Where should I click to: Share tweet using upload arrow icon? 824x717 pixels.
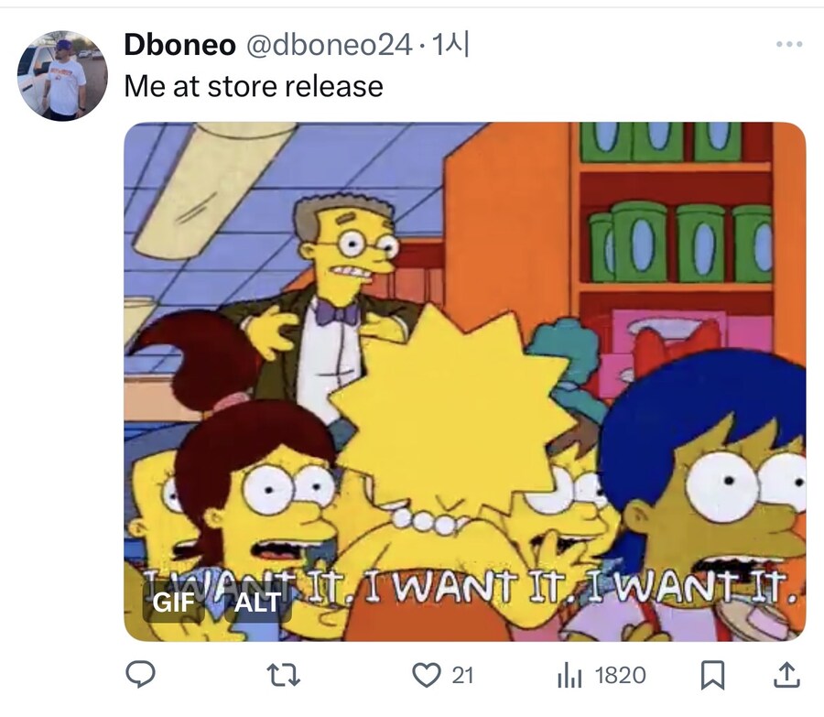[786, 675]
